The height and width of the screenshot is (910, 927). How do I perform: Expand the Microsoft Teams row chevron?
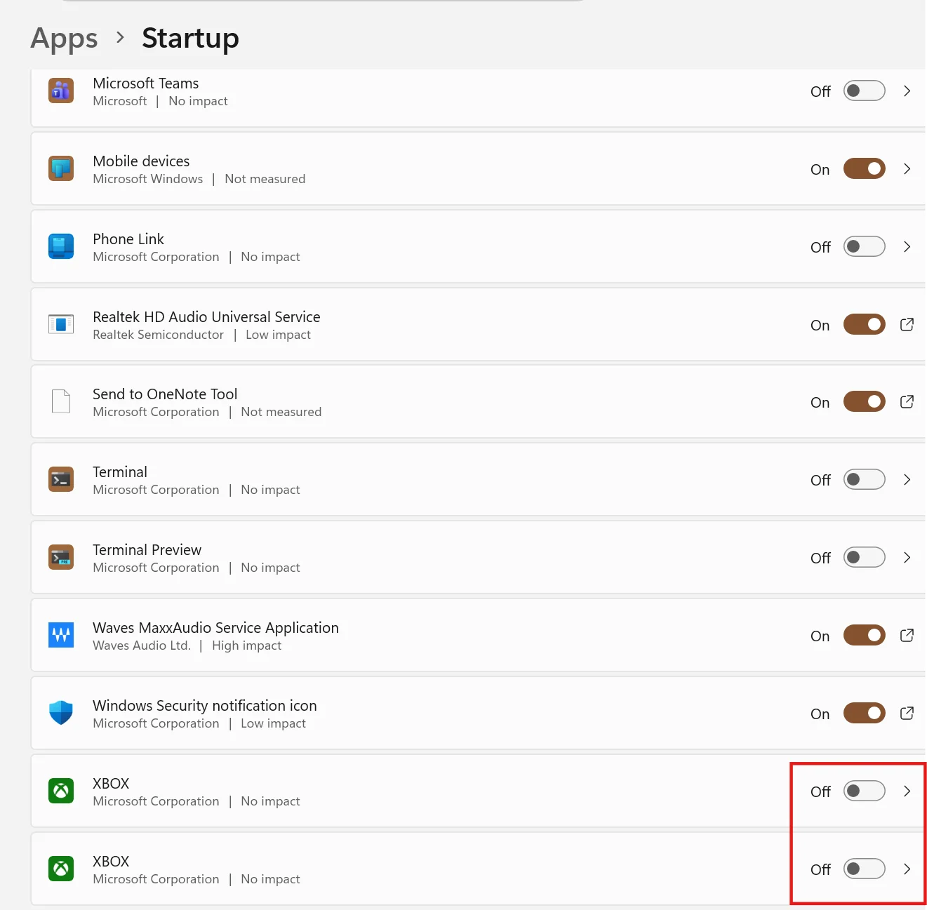907,91
